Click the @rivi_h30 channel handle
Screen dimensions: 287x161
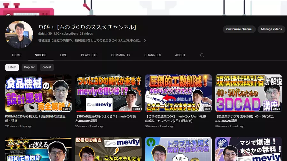(x=45, y=34)
